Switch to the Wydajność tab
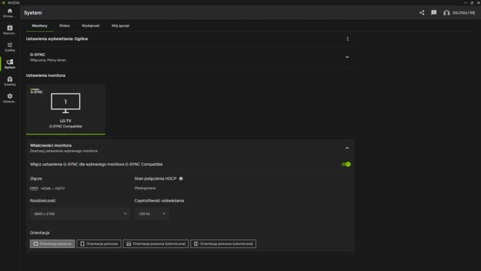This screenshot has width=481, height=271. pyautogui.click(x=90, y=26)
